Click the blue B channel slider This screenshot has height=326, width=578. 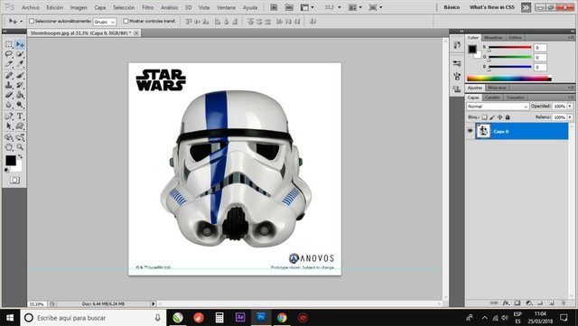pyautogui.click(x=509, y=67)
